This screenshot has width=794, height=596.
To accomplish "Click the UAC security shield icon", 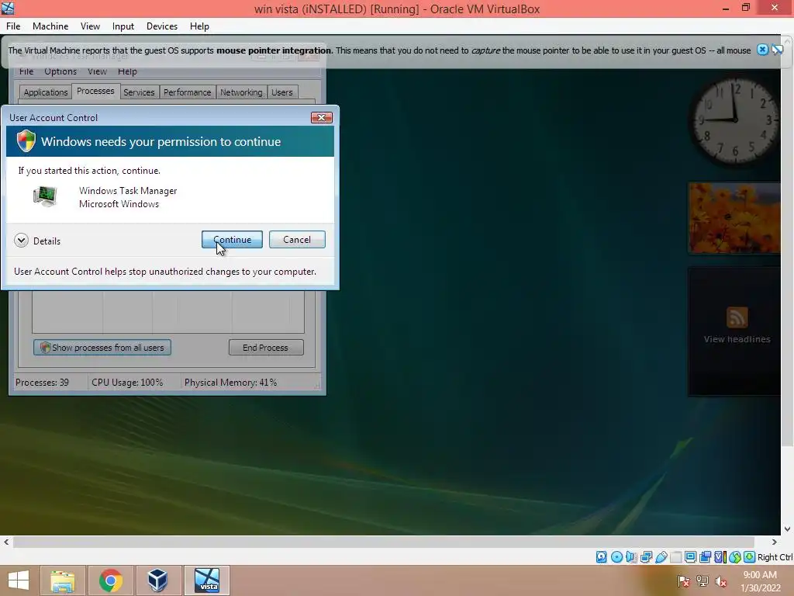I will [x=26, y=141].
